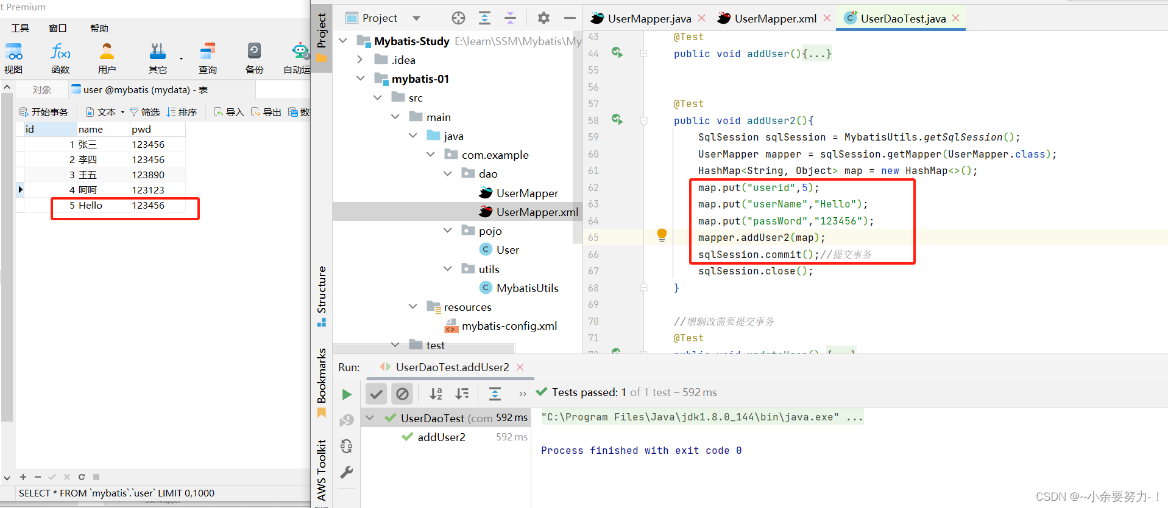Image resolution: width=1168 pixels, height=508 pixels.
Task: Toggle Show Ignored tests button
Action: point(402,394)
